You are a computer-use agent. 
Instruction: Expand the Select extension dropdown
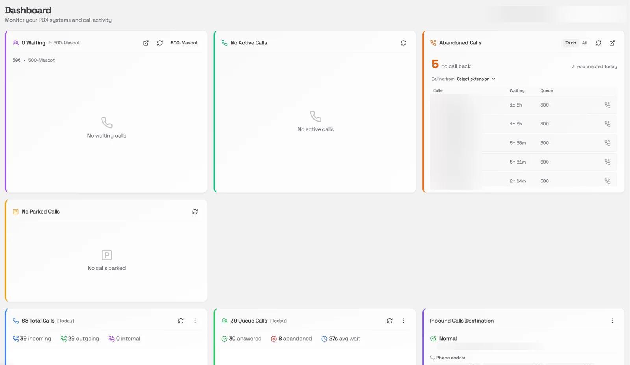click(x=476, y=79)
